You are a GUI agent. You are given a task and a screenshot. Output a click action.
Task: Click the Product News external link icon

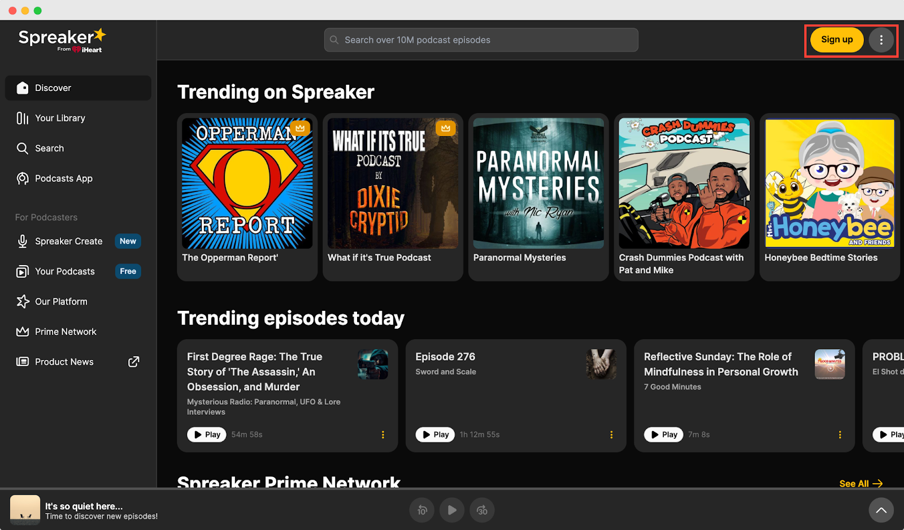(134, 362)
